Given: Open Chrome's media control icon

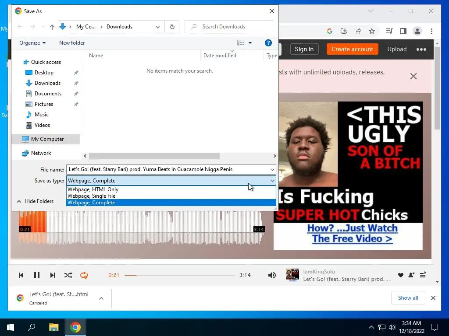Looking at the screenshot, I should [389, 31].
